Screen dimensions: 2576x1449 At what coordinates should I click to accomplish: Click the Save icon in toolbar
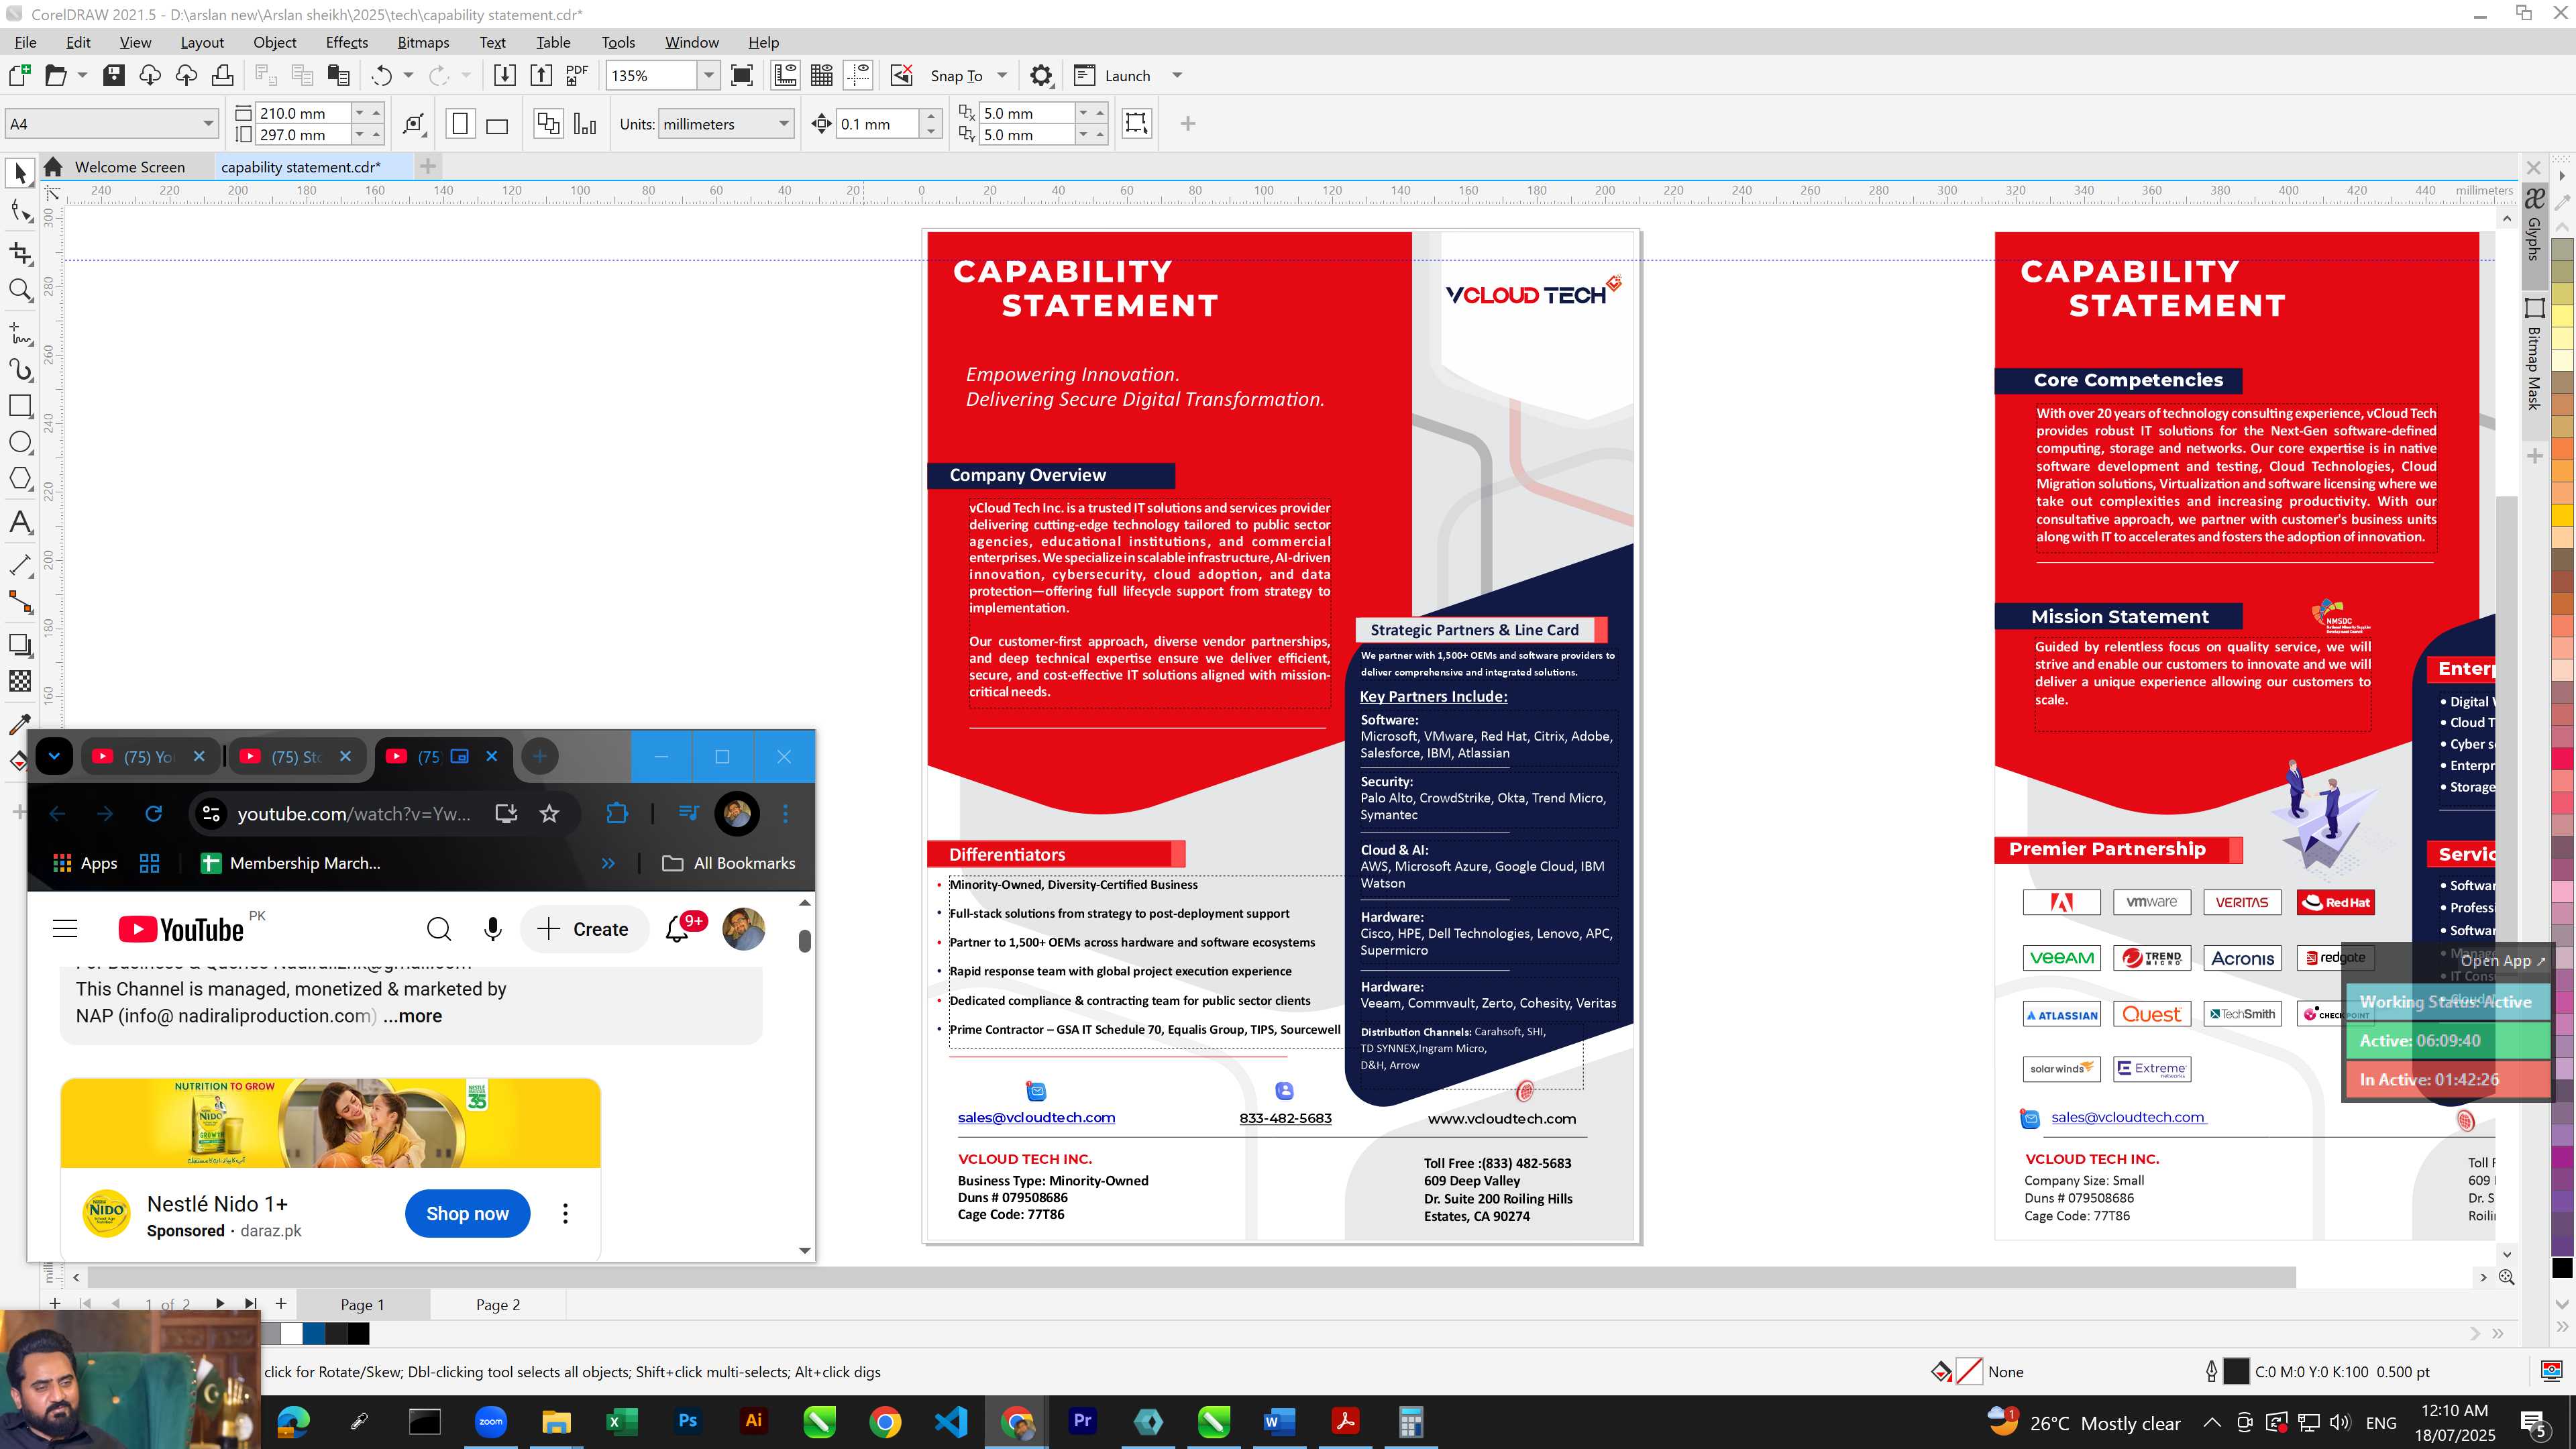tap(114, 75)
